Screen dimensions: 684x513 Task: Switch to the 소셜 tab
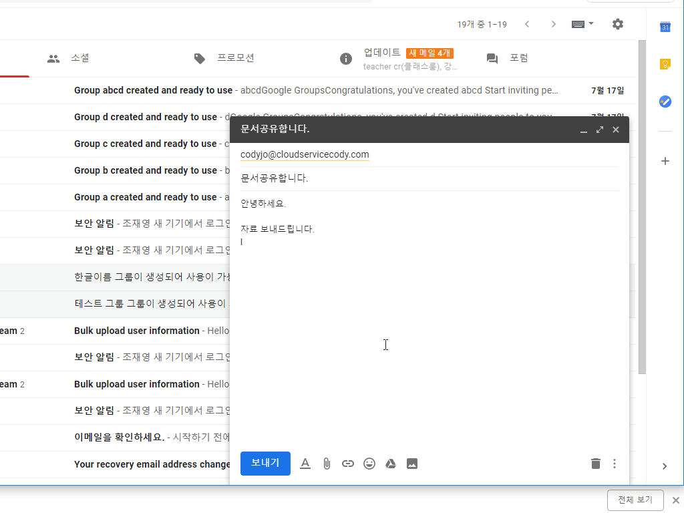69,58
